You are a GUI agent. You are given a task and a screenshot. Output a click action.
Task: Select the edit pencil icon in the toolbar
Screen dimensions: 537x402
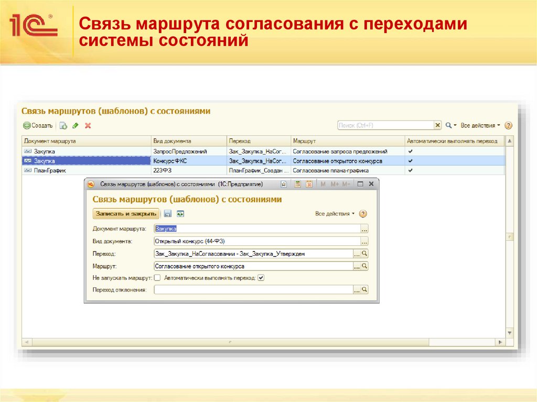pyautogui.click(x=76, y=125)
